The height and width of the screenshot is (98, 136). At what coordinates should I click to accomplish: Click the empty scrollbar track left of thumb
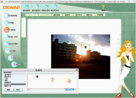coord(48,89)
